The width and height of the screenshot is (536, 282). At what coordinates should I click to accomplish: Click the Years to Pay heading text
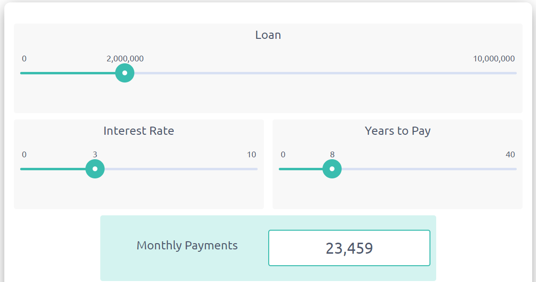pyautogui.click(x=397, y=131)
